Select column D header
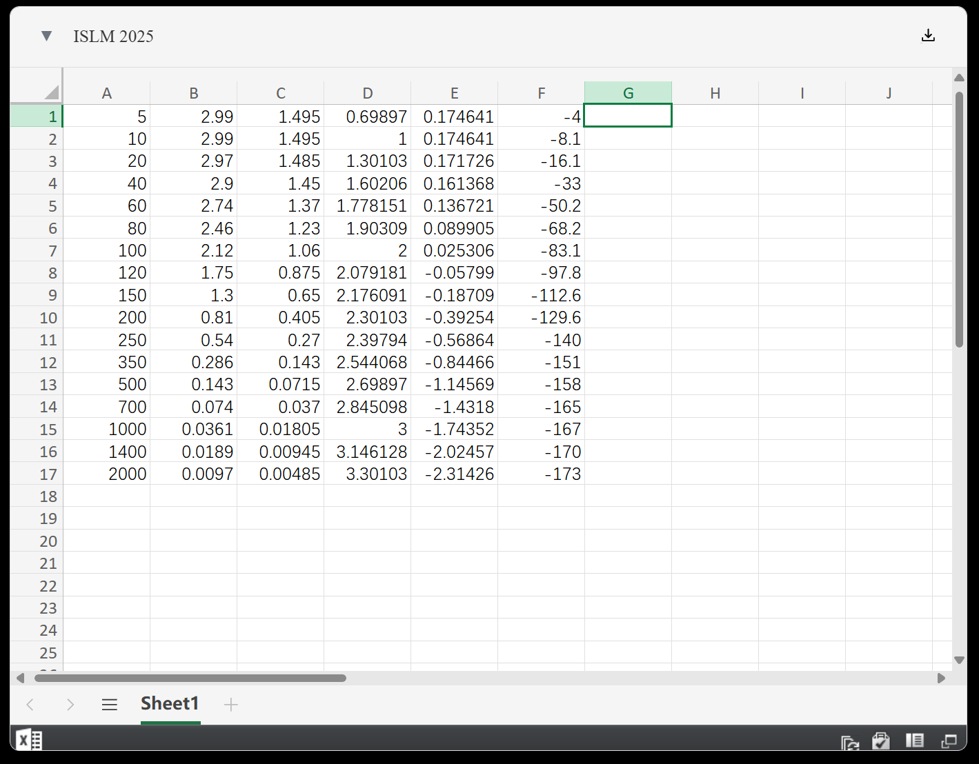979x764 pixels. (367, 93)
